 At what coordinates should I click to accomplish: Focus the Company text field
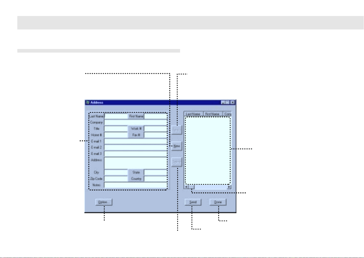[x=136, y=123]
